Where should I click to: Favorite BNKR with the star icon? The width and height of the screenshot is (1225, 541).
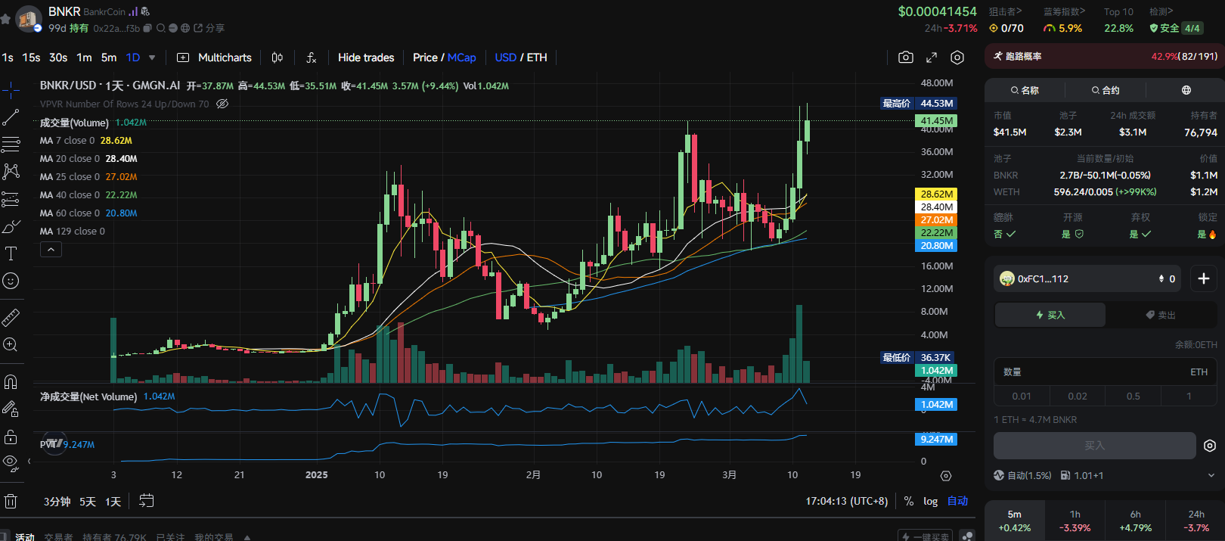5,17
